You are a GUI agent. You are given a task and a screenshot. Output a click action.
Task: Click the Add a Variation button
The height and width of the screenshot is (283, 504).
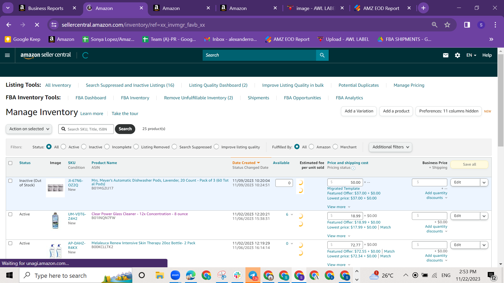[359, 111]
